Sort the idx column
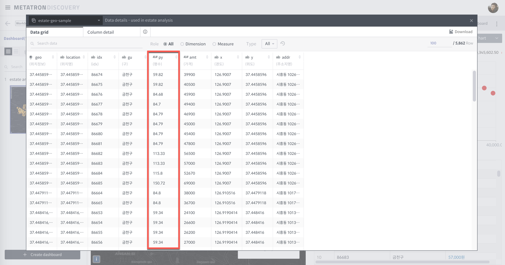This screenshot has height=265, width=505. pyautogui.click(x=115, y=57)
